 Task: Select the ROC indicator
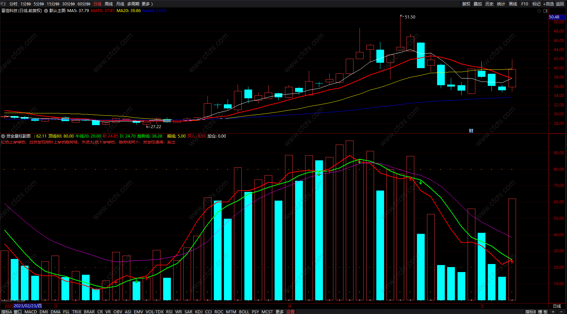(x=219, y=312)
